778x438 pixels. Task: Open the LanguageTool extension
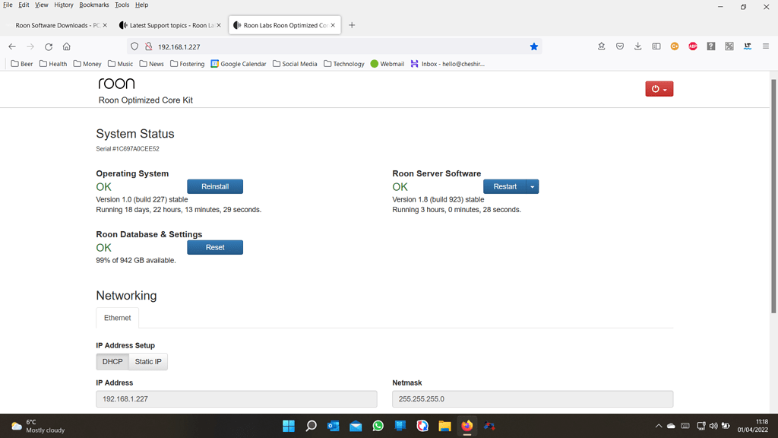tap(748, 46)
